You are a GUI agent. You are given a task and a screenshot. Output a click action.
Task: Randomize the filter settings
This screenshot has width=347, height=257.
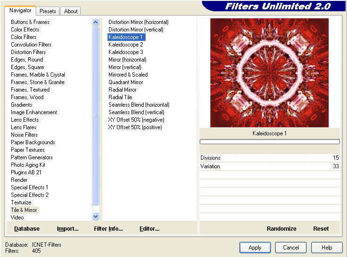click(281, 229)
